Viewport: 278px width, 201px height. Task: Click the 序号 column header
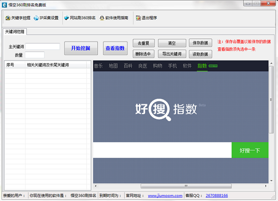click(x=15, y=65)
